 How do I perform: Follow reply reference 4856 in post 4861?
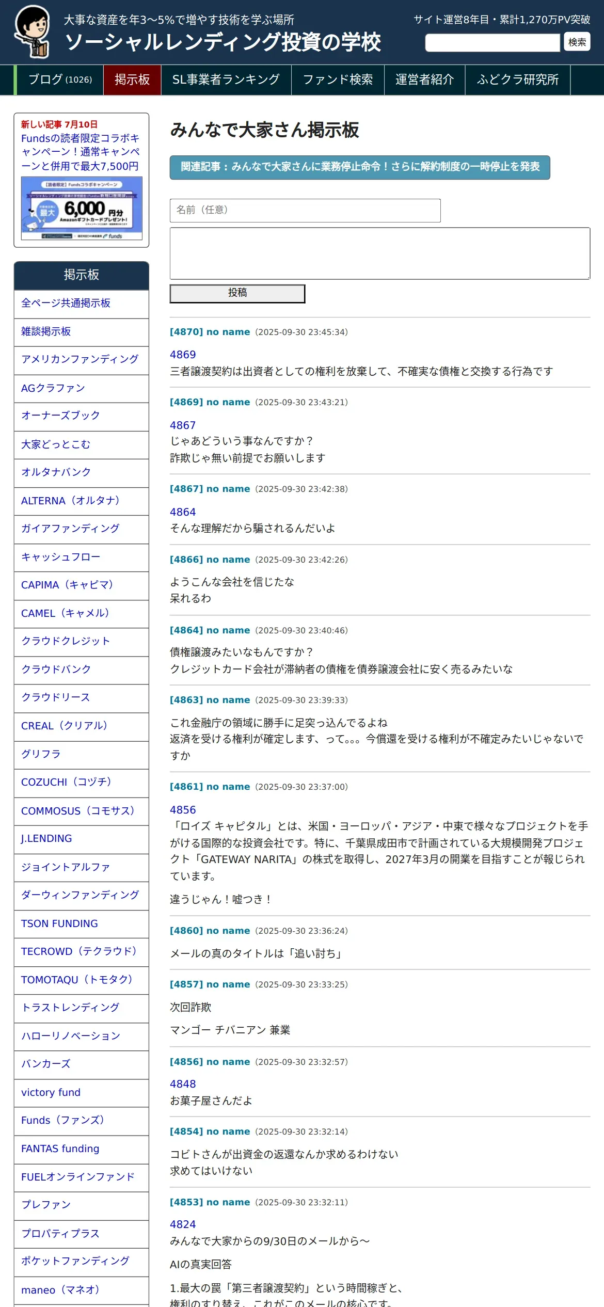[183, 810]
